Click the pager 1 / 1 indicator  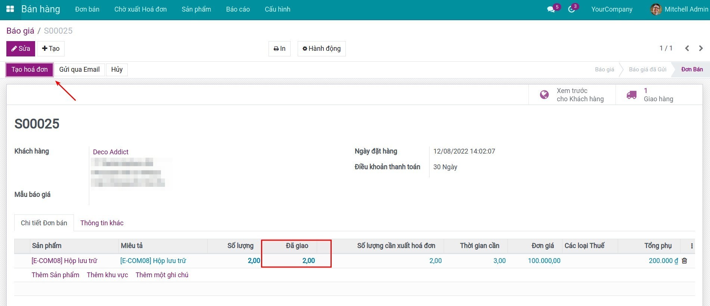pos(666,48)
